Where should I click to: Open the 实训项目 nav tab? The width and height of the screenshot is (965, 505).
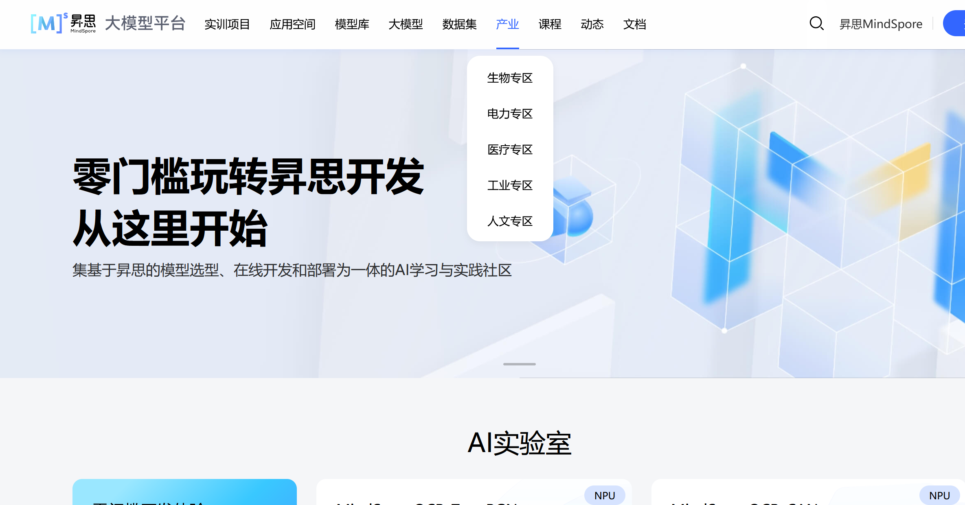point(227,24)
